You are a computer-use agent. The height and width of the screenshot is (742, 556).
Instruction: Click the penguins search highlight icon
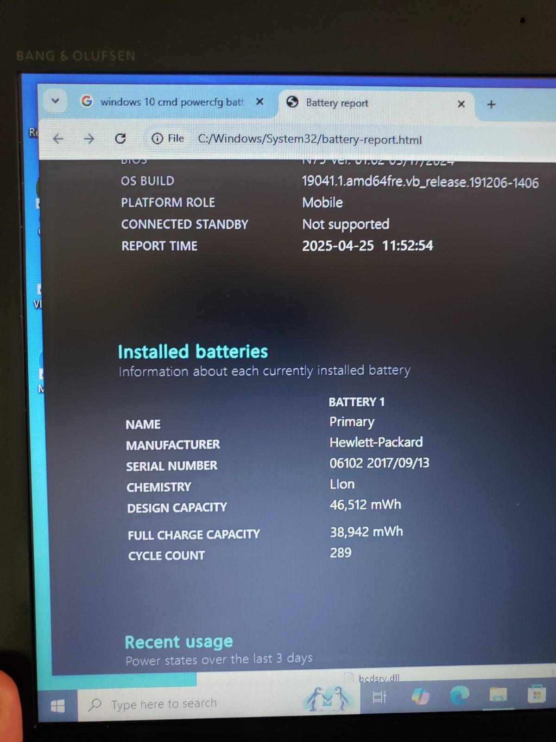pos(328,699)
